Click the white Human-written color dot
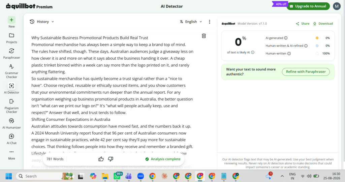 (317, 54)
